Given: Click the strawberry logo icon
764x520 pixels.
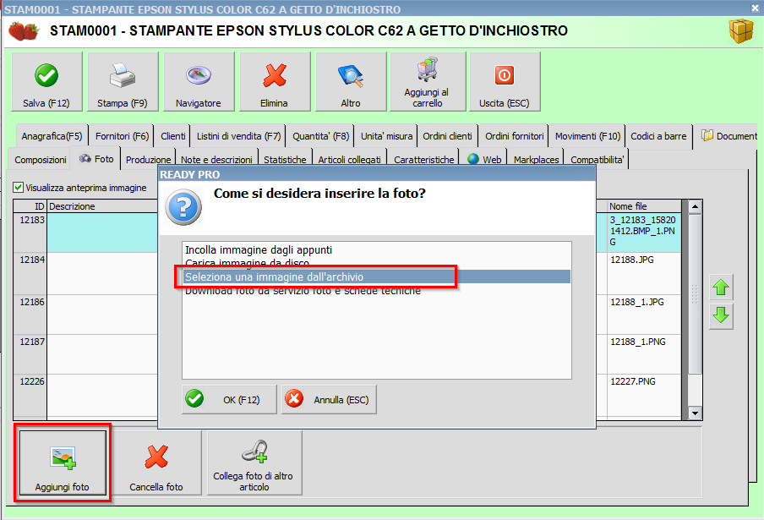Looking at the screenshot, I should [24, 31].
